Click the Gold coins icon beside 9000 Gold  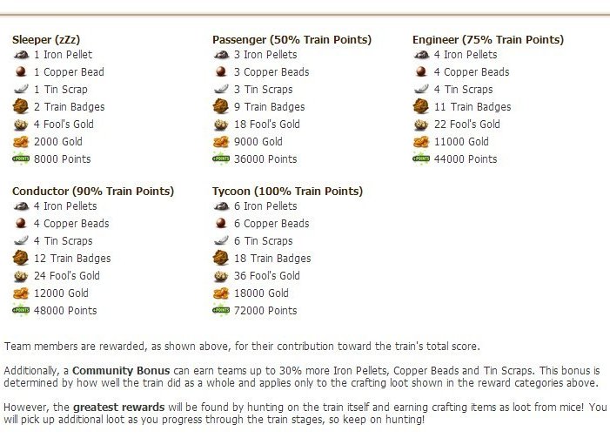click(x=221, y=142)
